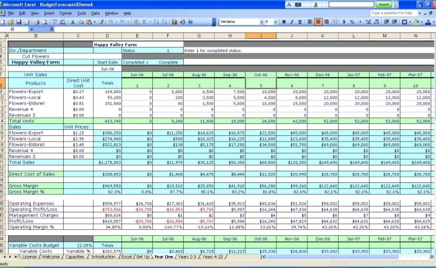Viewport: 436px width, 268px height.
Task: Expand the Borders dropdown arrow
Action: pyautogui.click(x=410, y=22)
